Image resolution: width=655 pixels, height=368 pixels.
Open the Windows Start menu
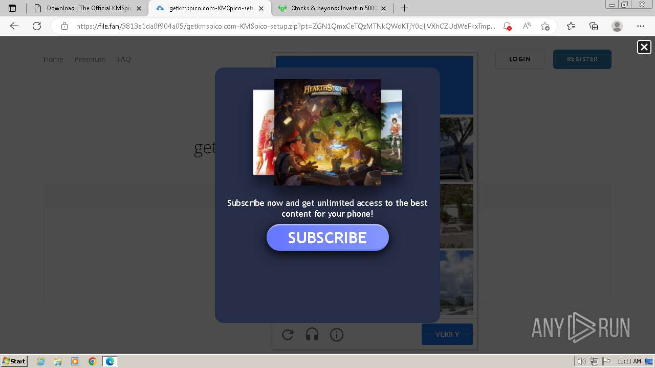(x=14, y=361)
